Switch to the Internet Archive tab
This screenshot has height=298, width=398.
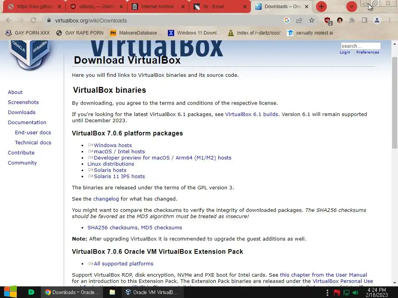[x=158, y=7]
